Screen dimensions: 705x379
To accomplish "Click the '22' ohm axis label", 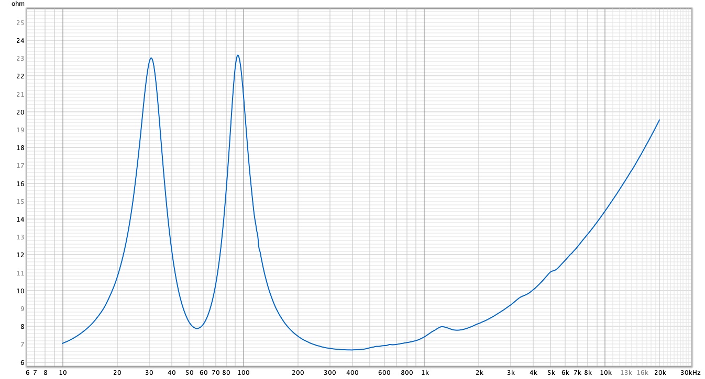I will click(x=20, y=76).
